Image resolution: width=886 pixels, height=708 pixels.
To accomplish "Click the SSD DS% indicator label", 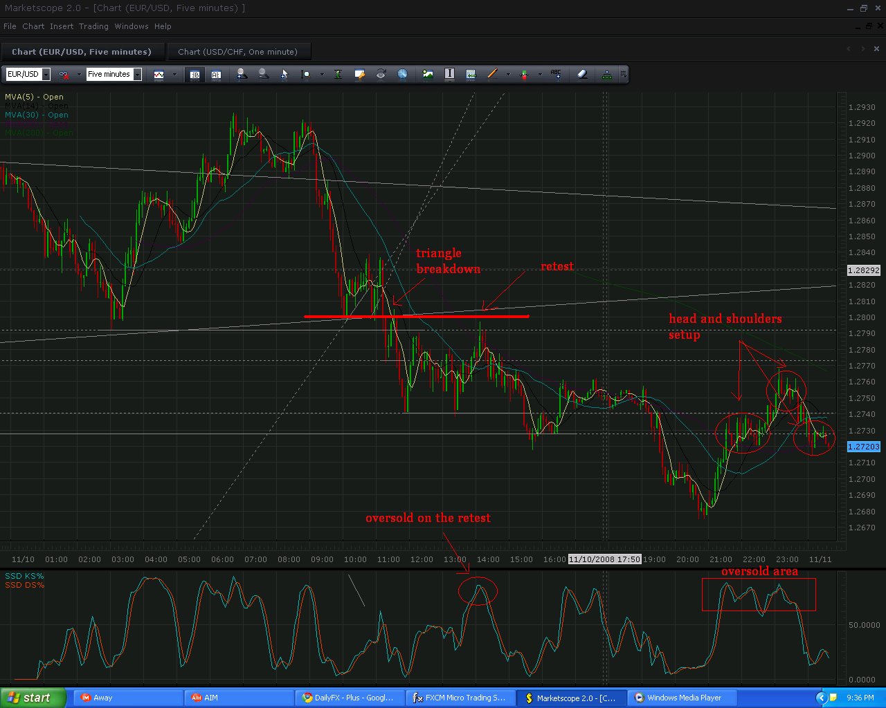I will [24, 585].
